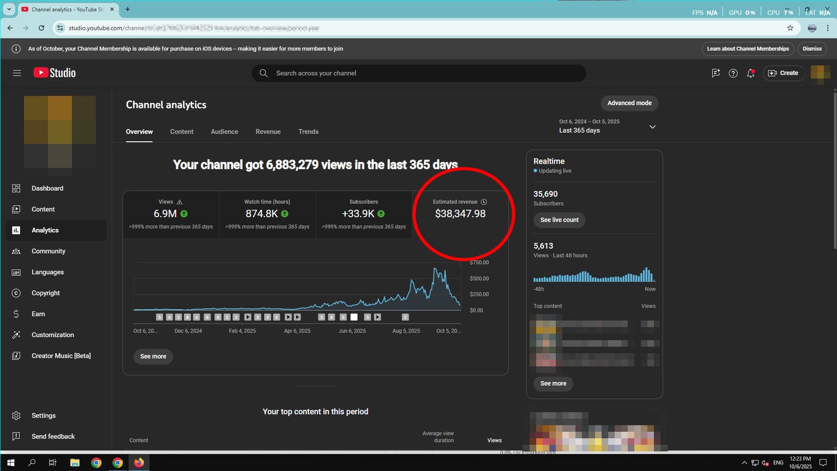Click the Advanced mode button
Screen dimensions: 837x471
(629, 103)
